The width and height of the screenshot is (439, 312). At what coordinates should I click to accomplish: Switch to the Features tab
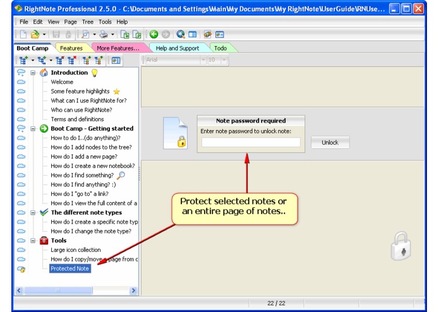pyautogui.click(x=71, y=48)
